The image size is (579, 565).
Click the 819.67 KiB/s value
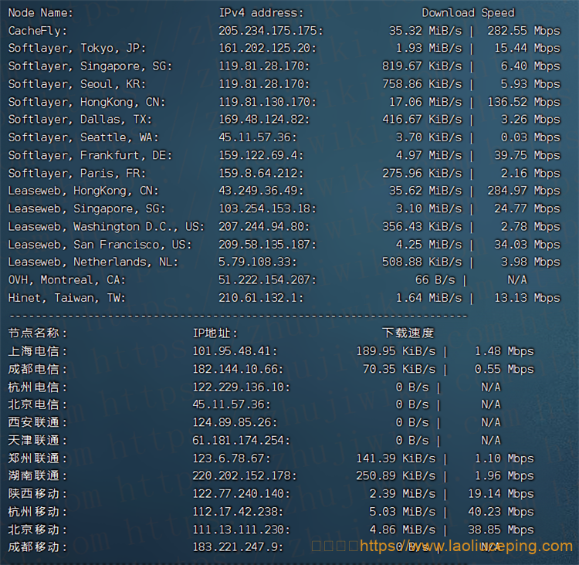coord(422,66)
